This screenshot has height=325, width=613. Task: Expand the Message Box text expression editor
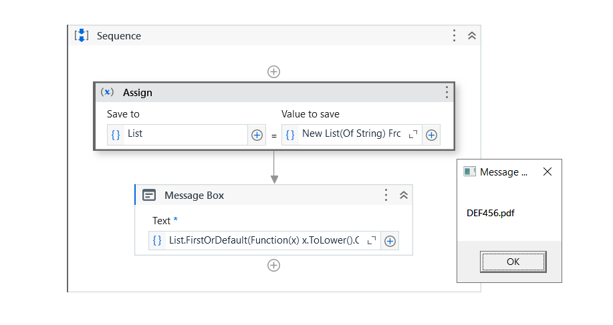372,241
